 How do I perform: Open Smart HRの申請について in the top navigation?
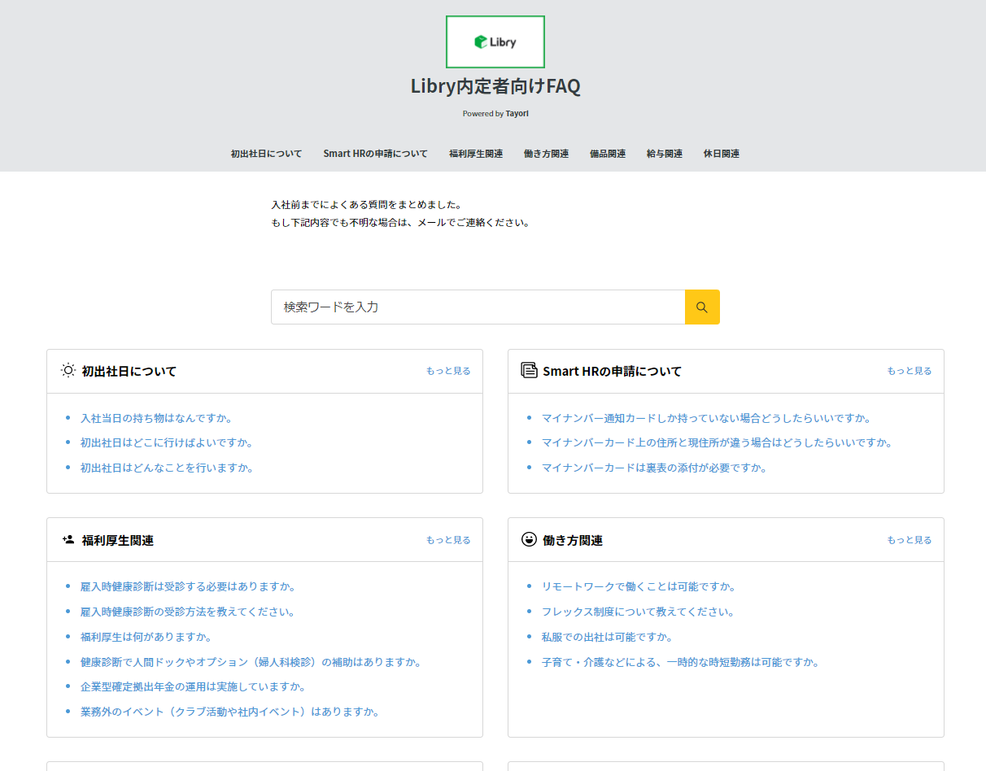375,154
